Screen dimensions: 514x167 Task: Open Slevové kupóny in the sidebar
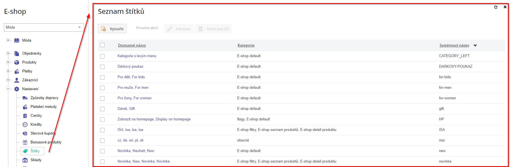click(x=43, y=133)
